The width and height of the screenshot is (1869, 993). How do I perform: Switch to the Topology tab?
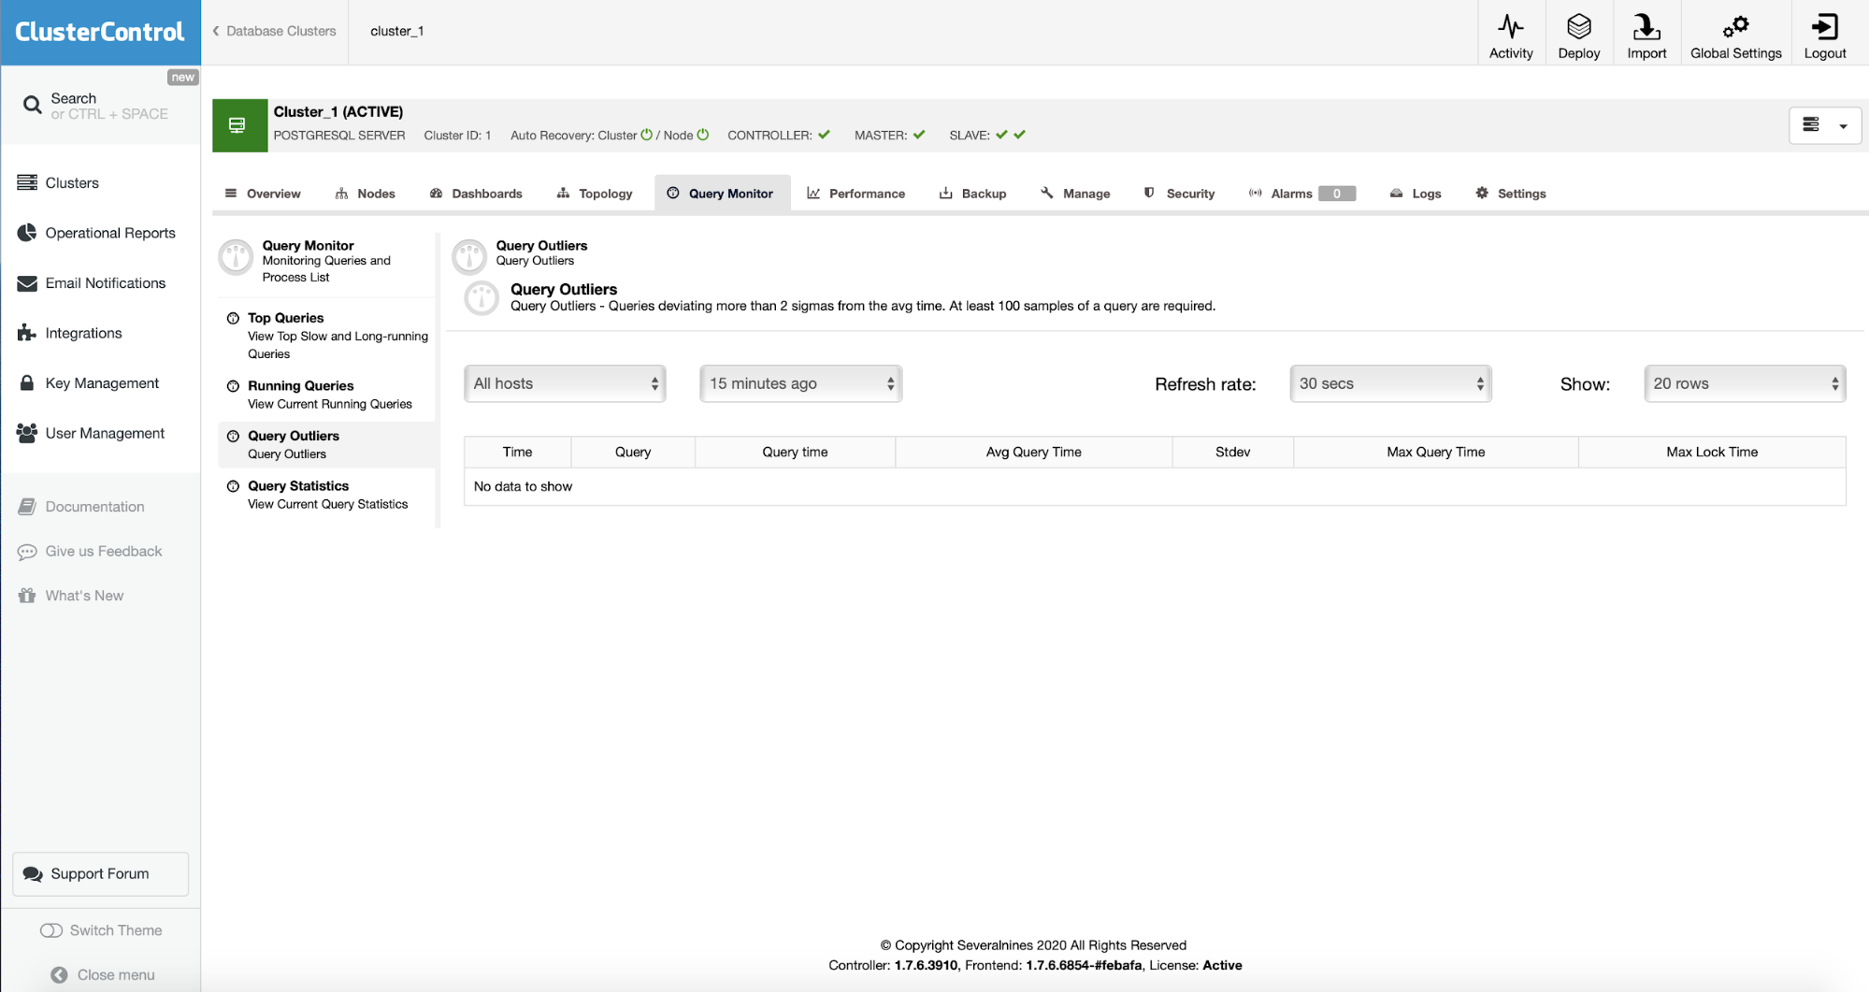tap(595, 194)
